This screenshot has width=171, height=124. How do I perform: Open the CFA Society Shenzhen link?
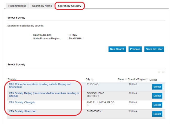coord(23,111)
